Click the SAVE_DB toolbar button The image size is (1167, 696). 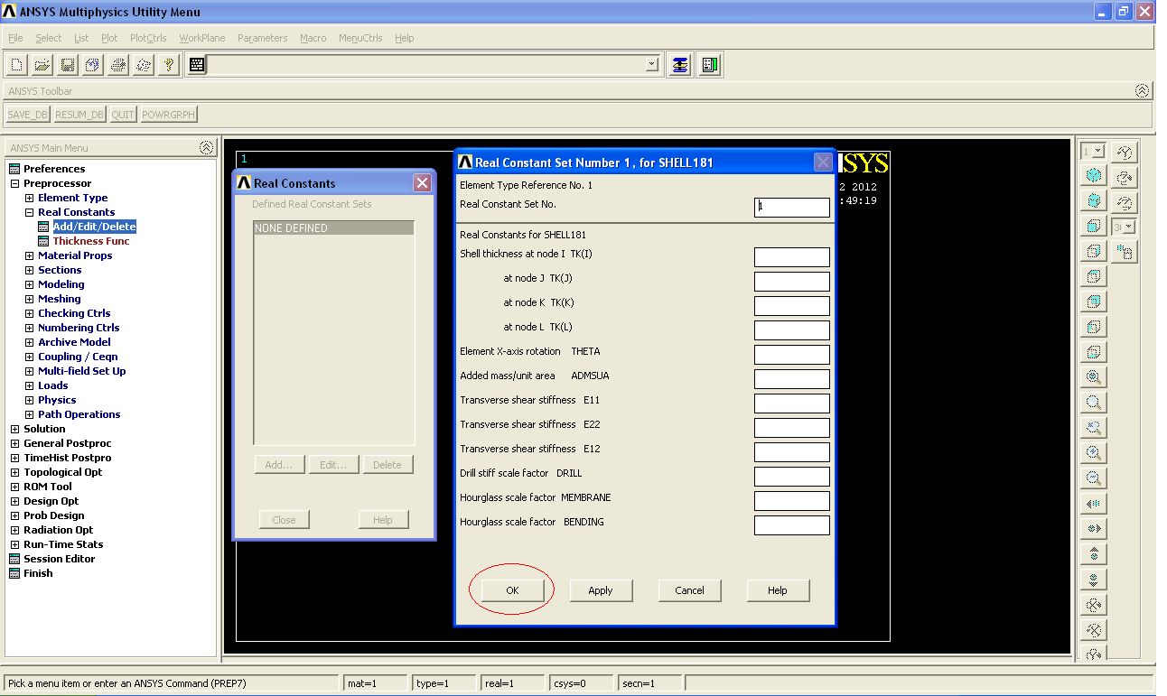[x=28, y=115]
